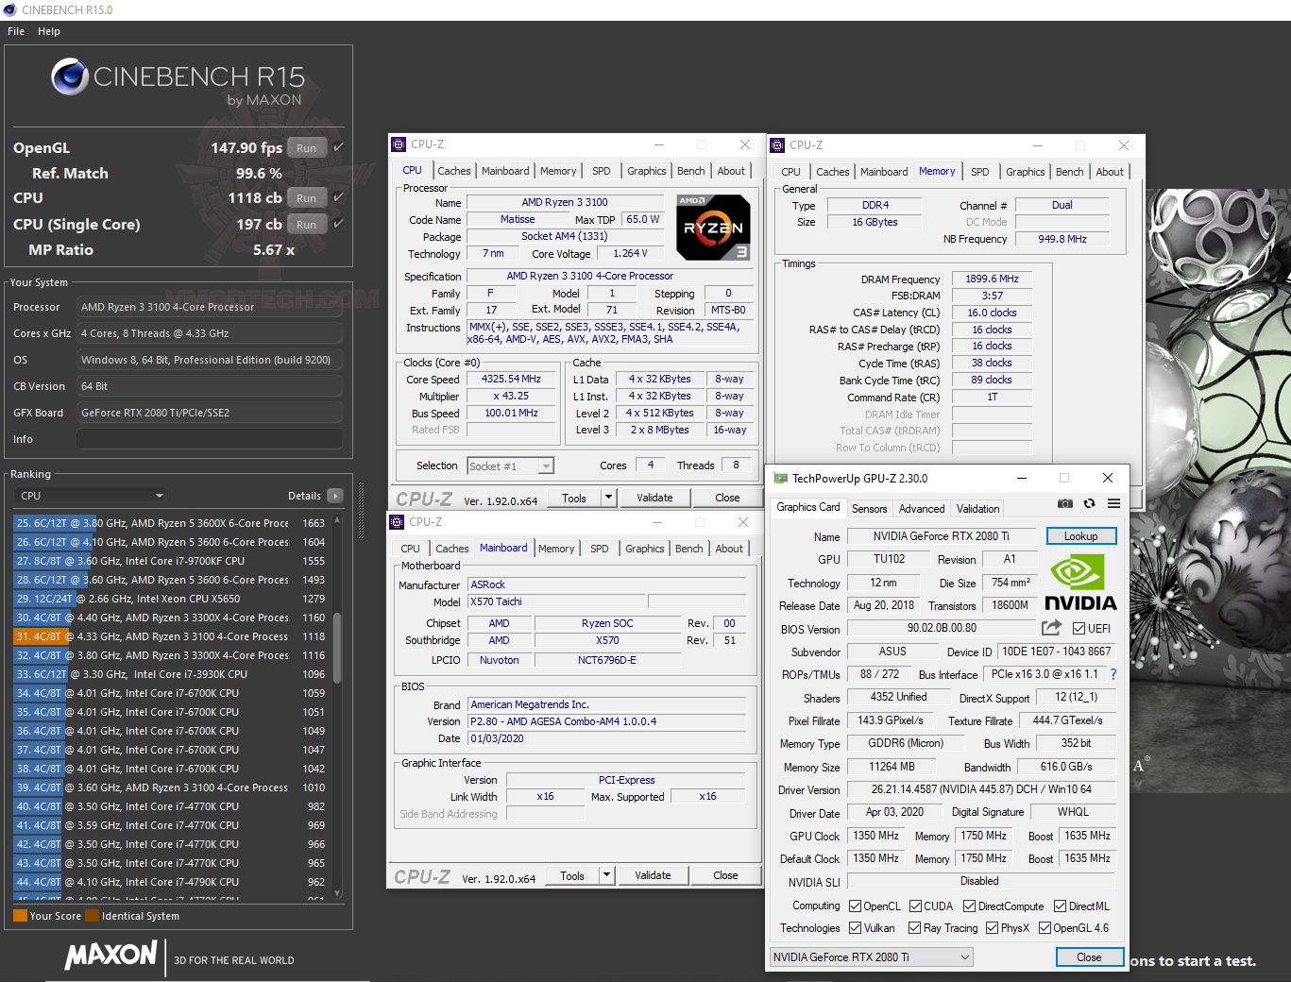The width and height of the screenshot is (1291, 982).
Task: Toggle CUDA computing checkbox
Action: click(x=915, y=906)
